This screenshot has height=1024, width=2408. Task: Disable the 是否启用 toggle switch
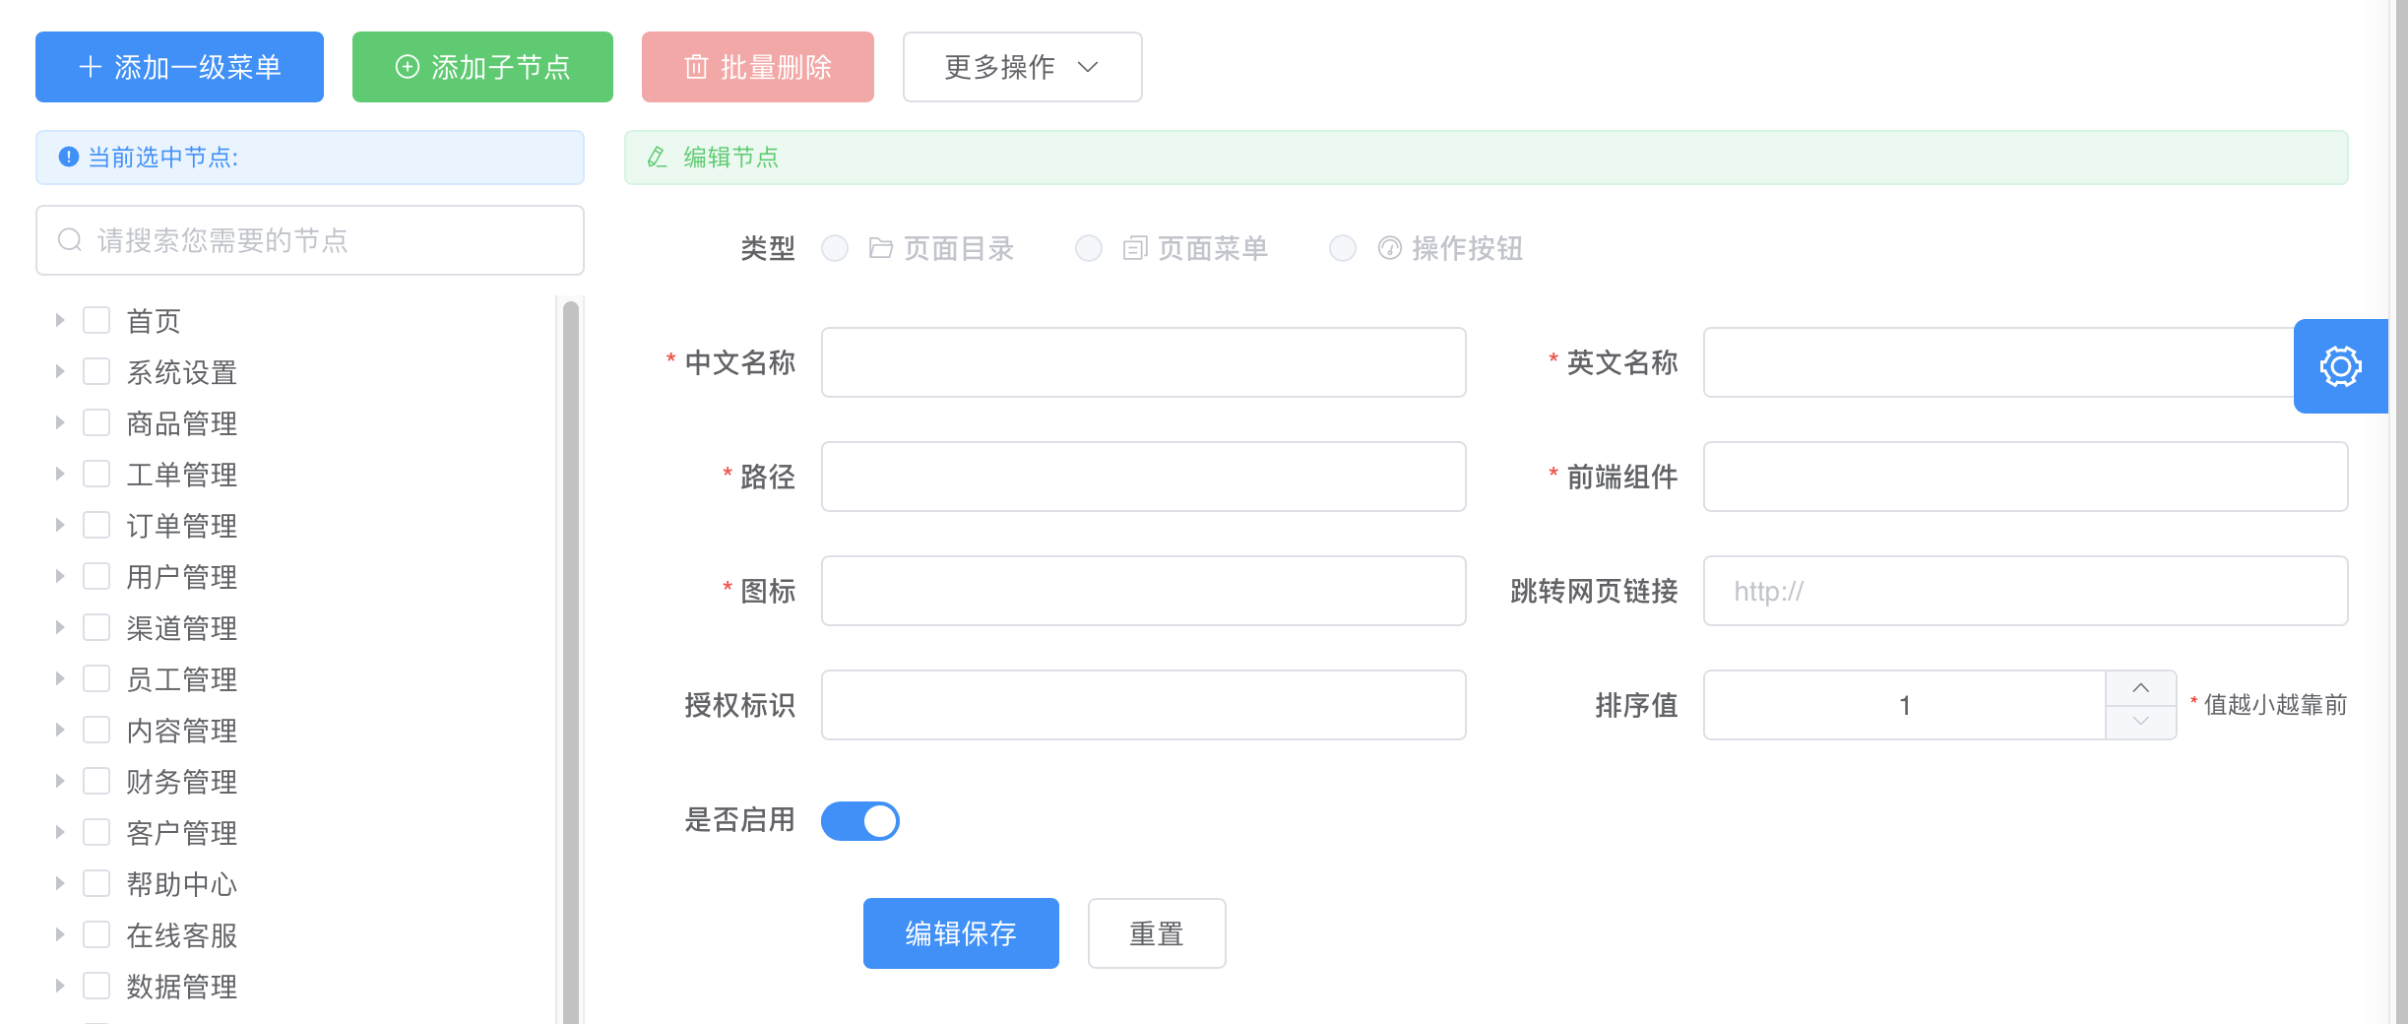[860, 820]
